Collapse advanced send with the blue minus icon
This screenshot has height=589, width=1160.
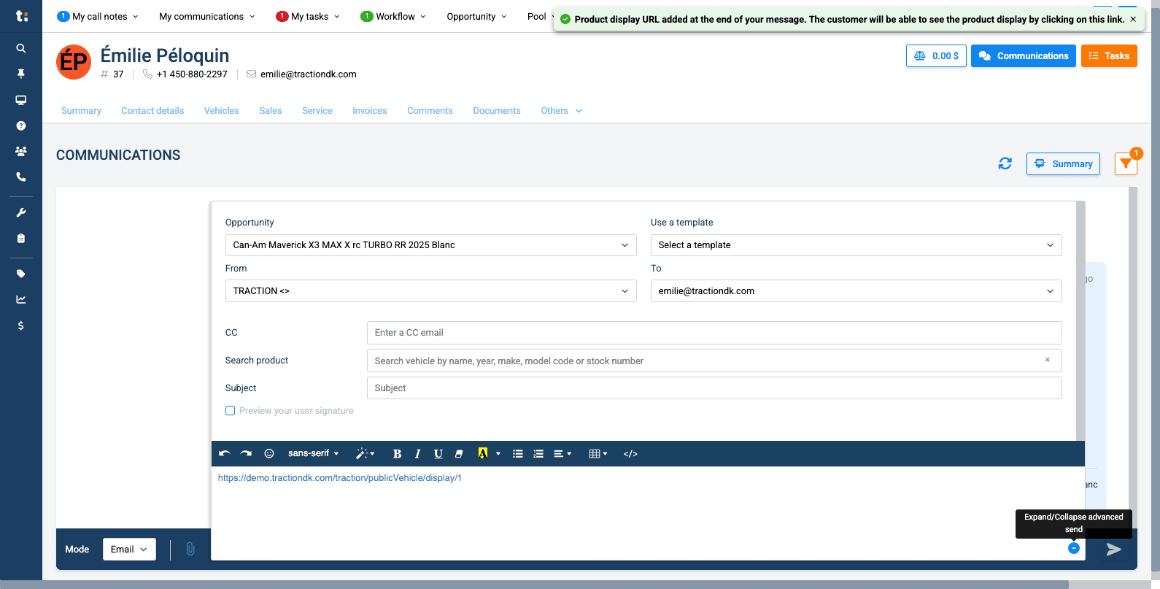1074,548
